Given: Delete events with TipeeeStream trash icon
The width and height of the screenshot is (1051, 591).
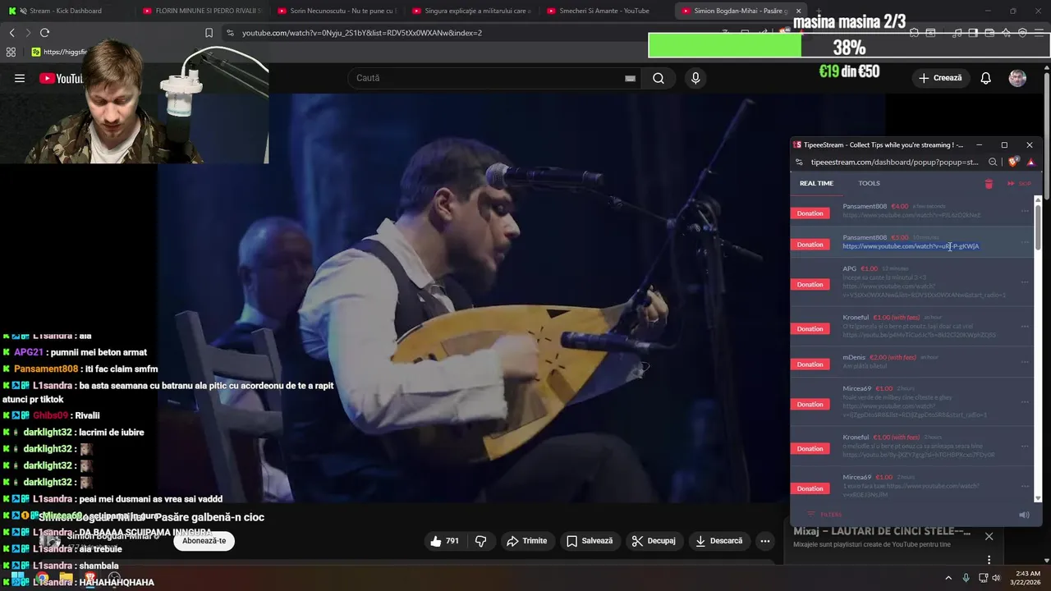Looking at the screenshot, I should [989, 184].
